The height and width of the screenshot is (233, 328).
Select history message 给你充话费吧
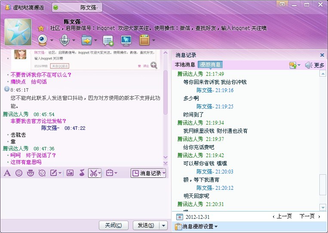[x=199, y=147]
